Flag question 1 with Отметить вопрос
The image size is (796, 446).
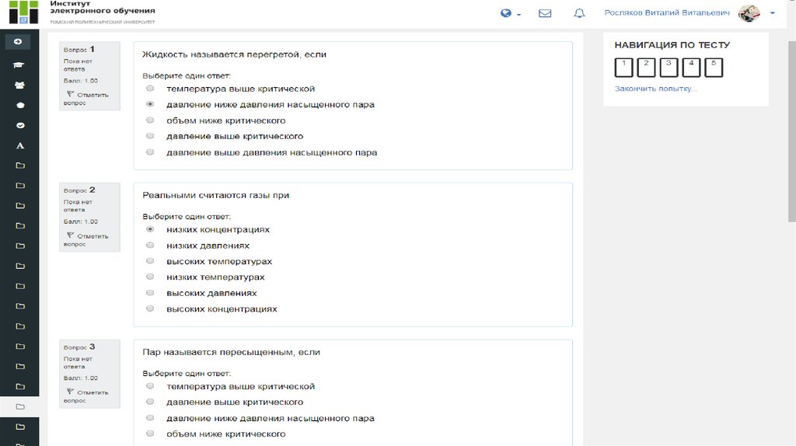pyautogui.click(x=87, y=99)
